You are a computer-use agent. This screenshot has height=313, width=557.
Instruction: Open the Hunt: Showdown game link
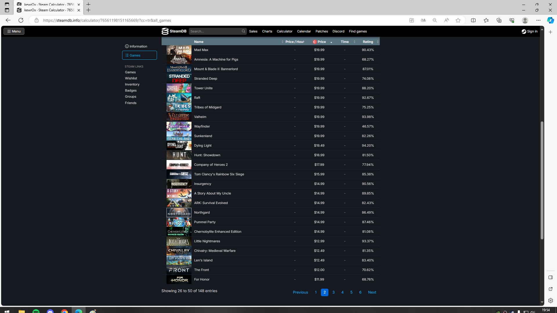[x=207, y=155]
